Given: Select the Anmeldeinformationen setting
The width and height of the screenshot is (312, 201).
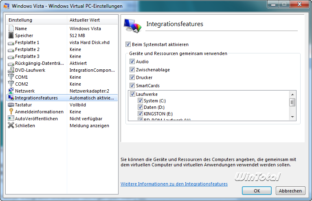Looking at the screenshot, I should pyautogui.click(x=62, y=112).
